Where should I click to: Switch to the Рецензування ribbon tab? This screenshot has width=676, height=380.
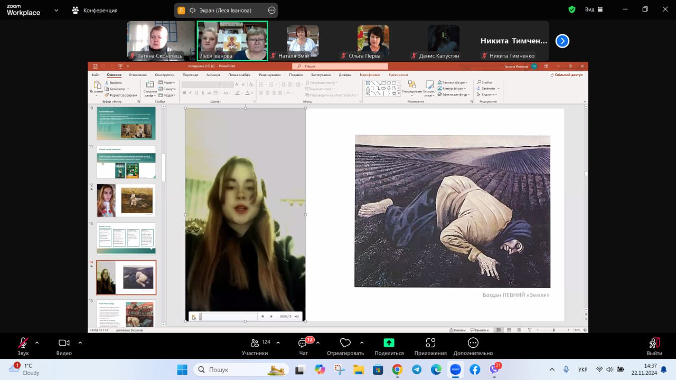tap(270, 75)
